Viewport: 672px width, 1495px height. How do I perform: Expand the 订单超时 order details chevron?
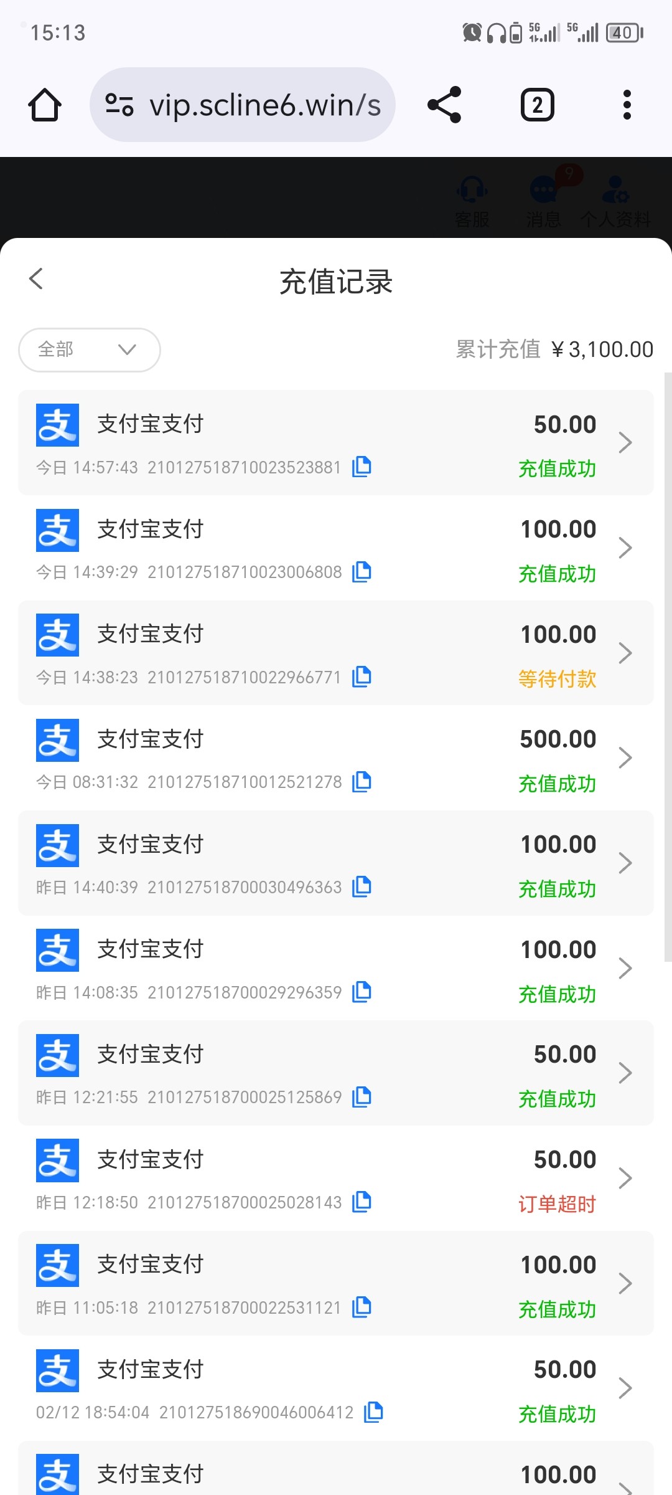point(625,1178)
